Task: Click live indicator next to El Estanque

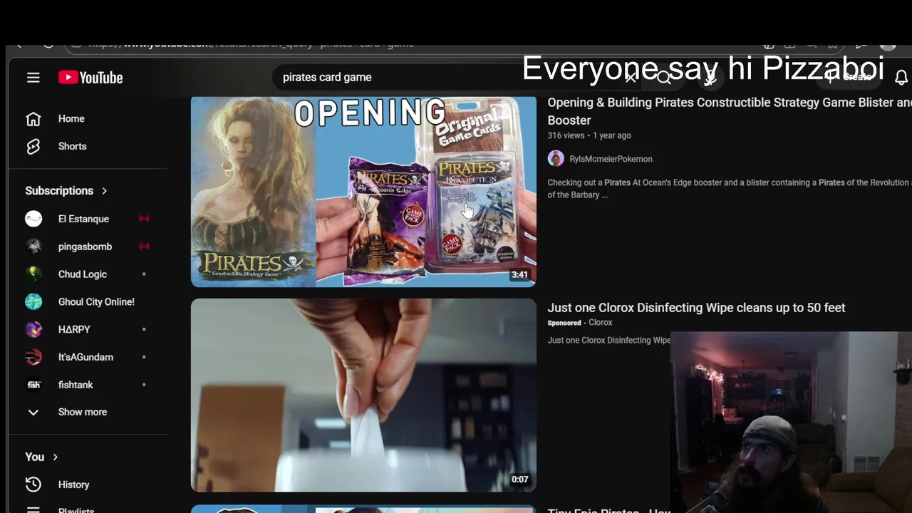Action: pyautogui.click(x=144, y=219)
